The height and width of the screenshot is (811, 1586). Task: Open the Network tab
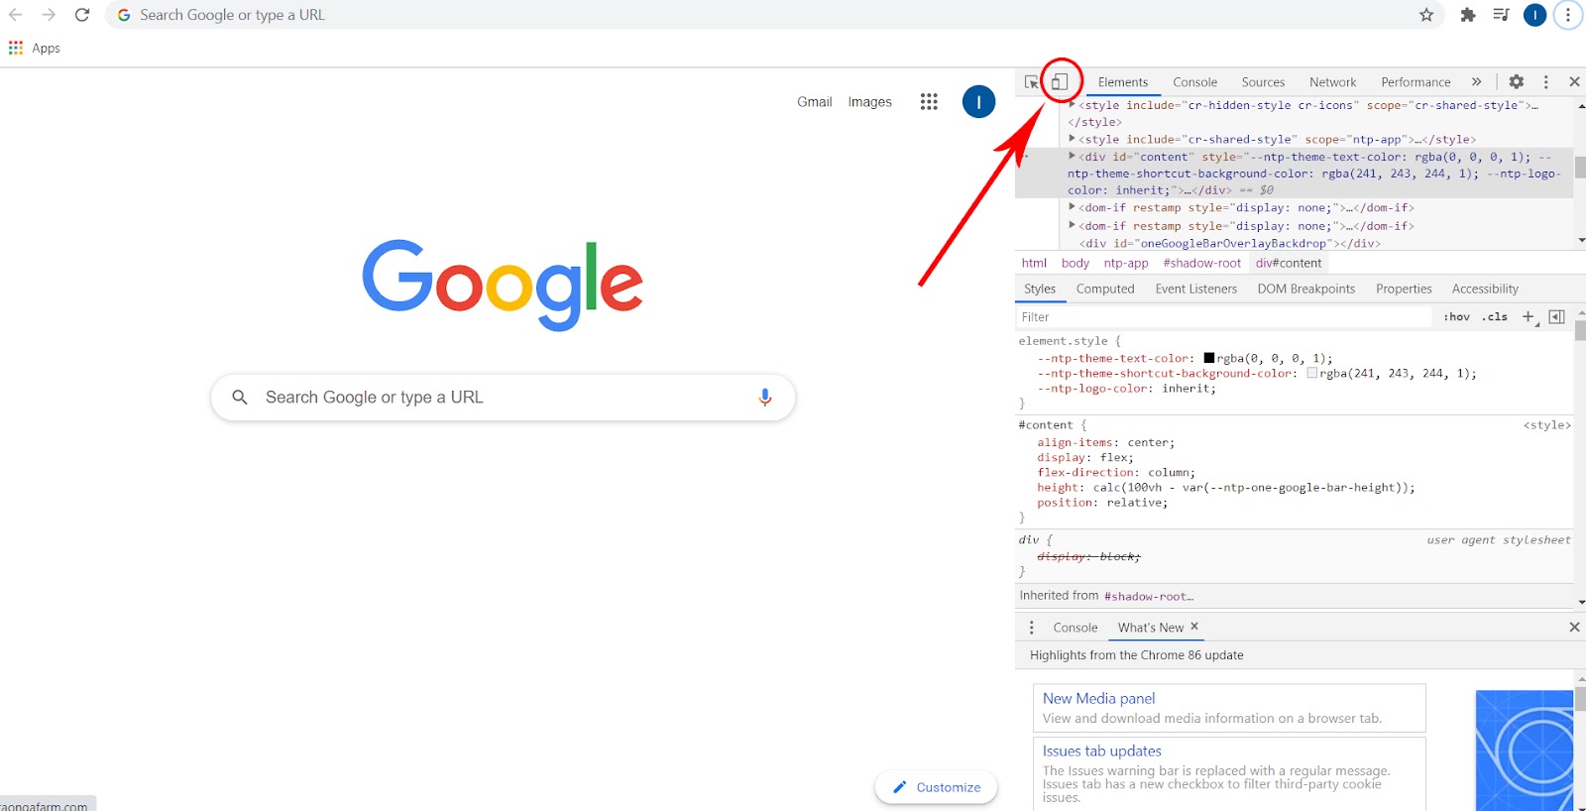click(1332, 82)
